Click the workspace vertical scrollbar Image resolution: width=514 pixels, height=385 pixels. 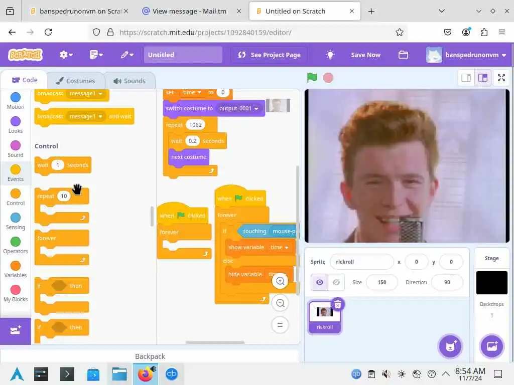[x=298, y=230]
